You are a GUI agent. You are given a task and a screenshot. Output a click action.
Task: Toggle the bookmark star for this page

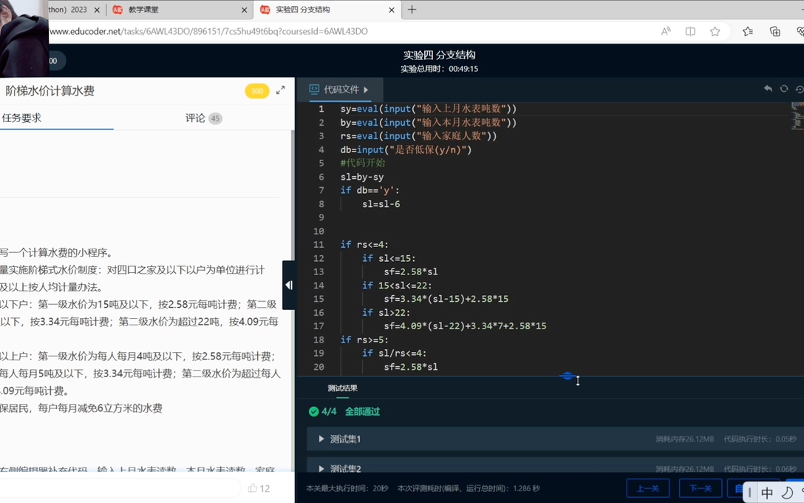tap(715, 31)
